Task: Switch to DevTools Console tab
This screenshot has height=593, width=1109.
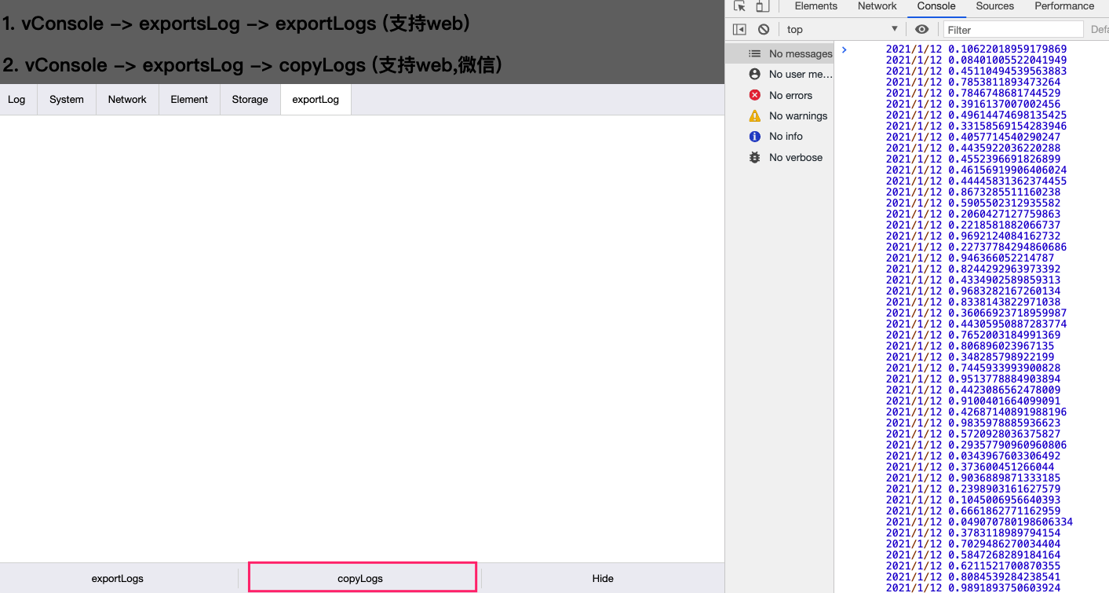Action: coord(936,6)
